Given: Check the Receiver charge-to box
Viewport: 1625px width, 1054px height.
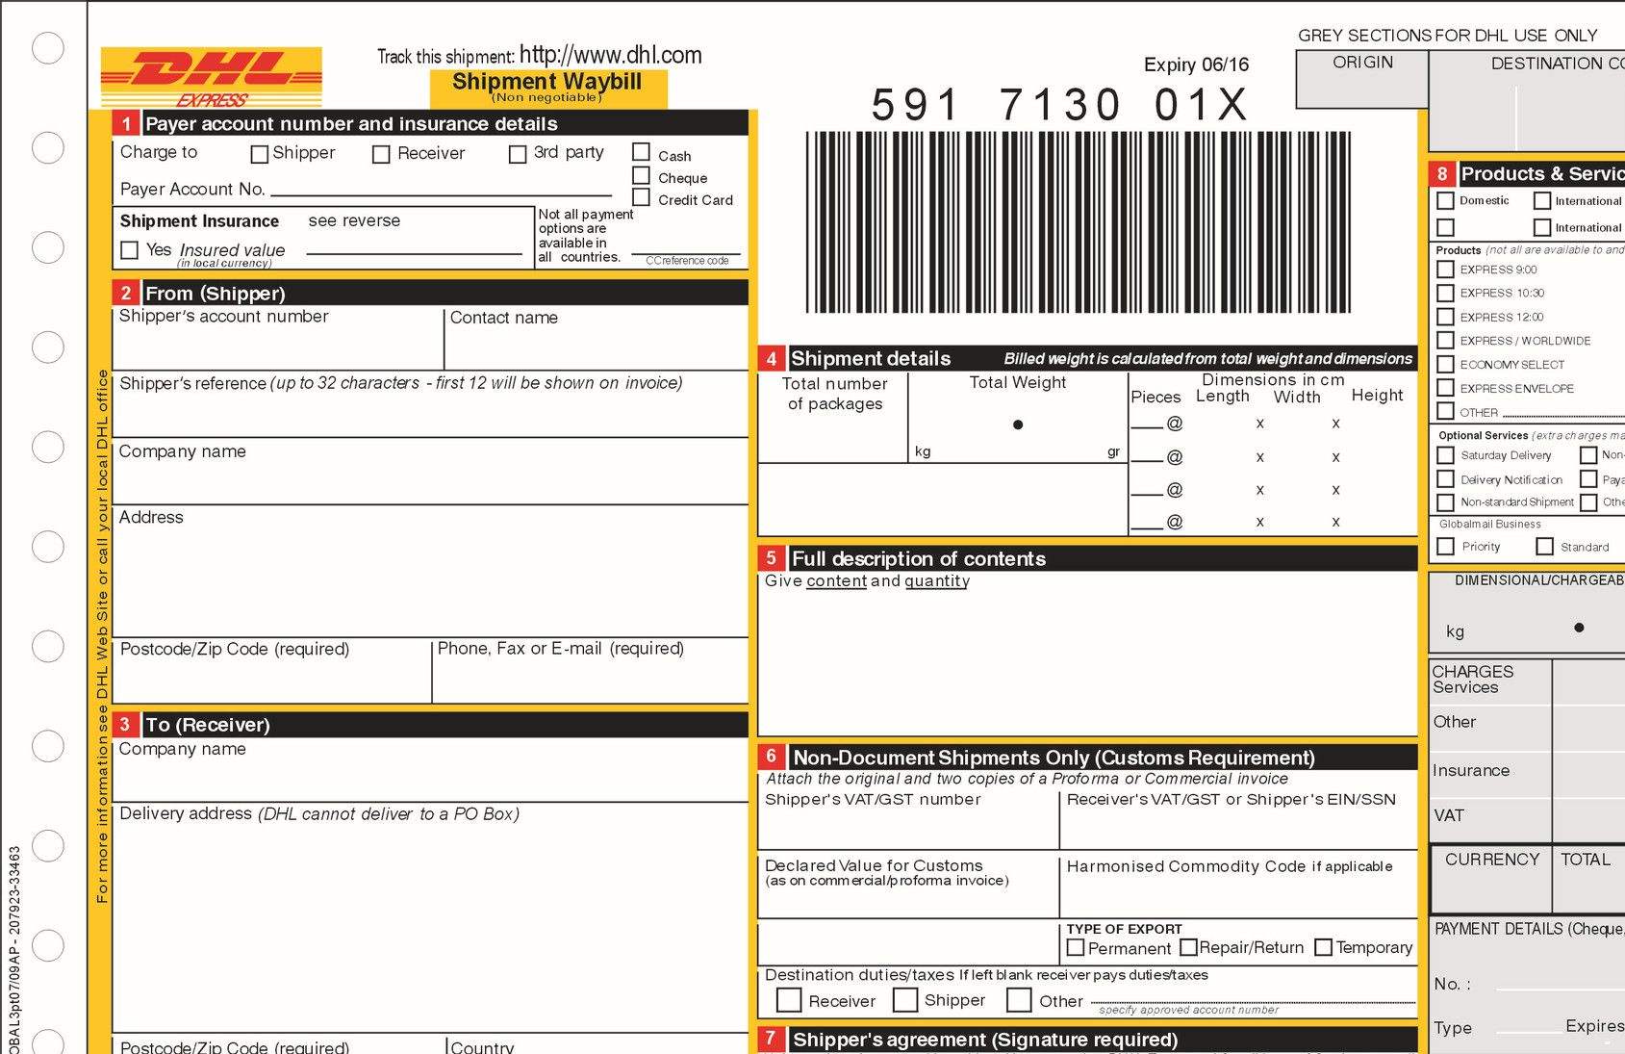Looking at the screenshot, I should (x=381, y=154).
